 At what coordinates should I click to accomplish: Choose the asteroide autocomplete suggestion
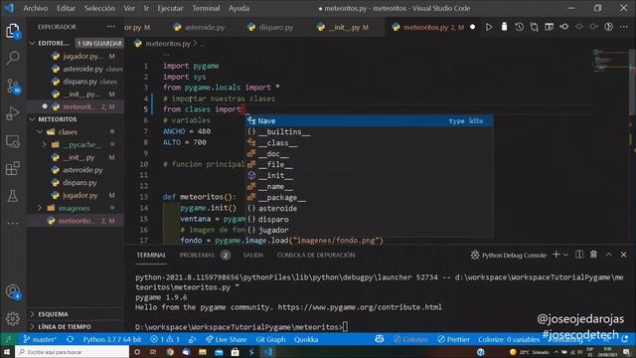coord(369,208)
